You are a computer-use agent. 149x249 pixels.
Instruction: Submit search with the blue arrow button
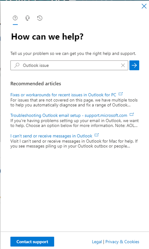[134, 65]
